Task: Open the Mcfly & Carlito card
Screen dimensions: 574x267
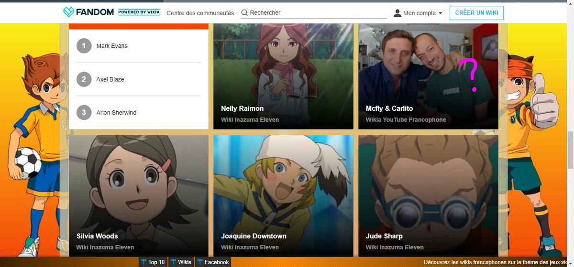Action: [428, 76]
